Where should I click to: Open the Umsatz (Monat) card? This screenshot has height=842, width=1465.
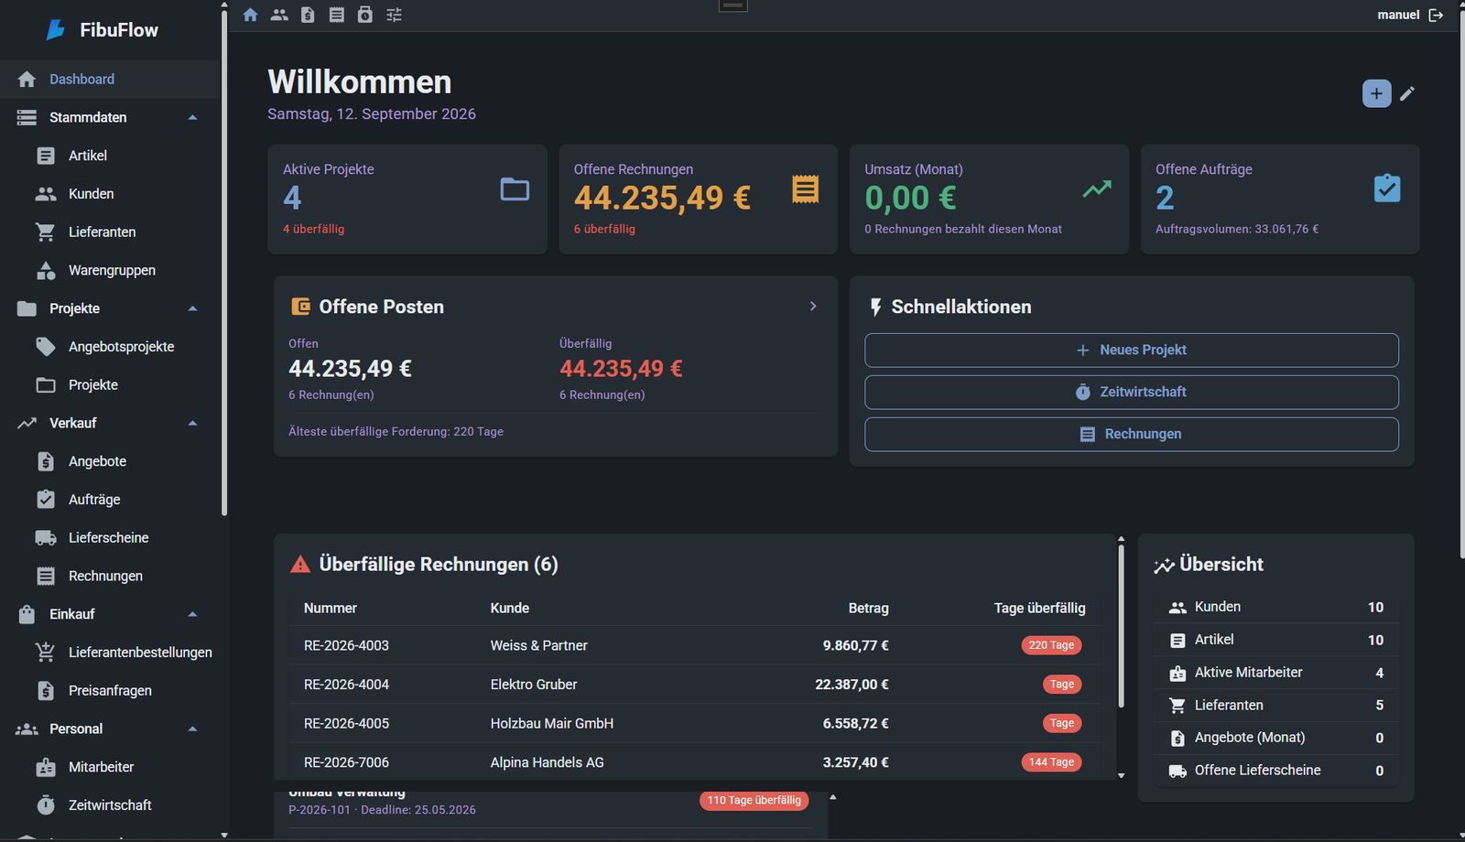(990, 200)
